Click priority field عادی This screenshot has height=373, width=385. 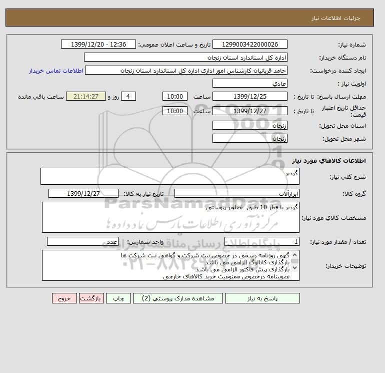249,83
